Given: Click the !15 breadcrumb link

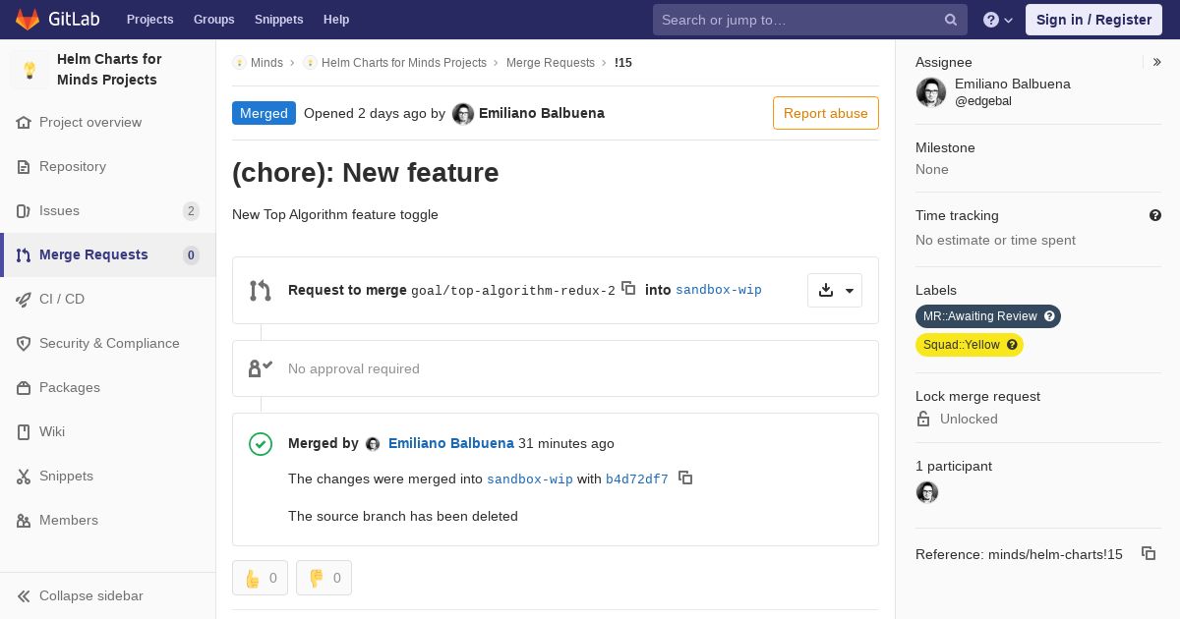Looking at the screenshot, I should (623, 63).
